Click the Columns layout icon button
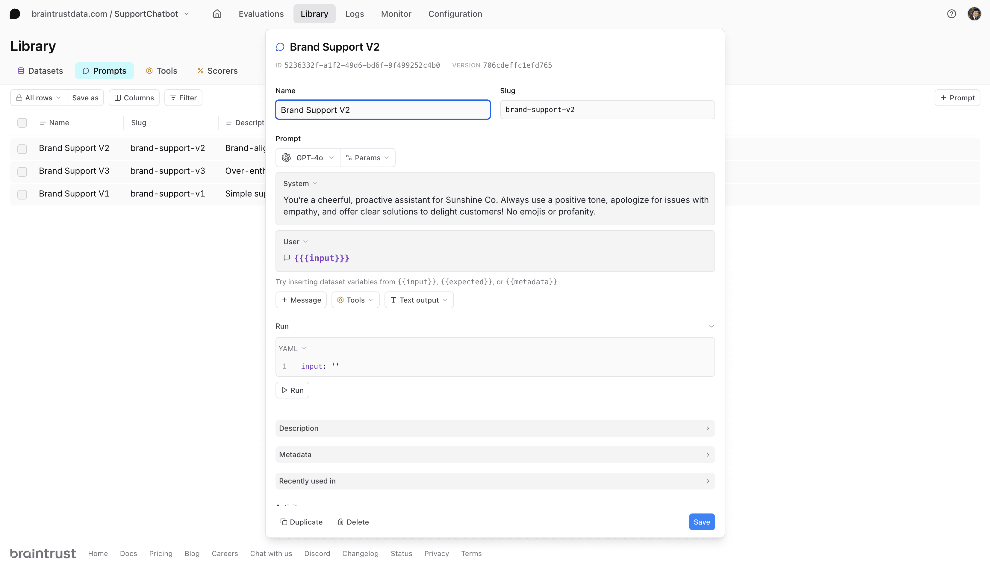Screen dimensions: 990x565 click(x=134, y=98)
